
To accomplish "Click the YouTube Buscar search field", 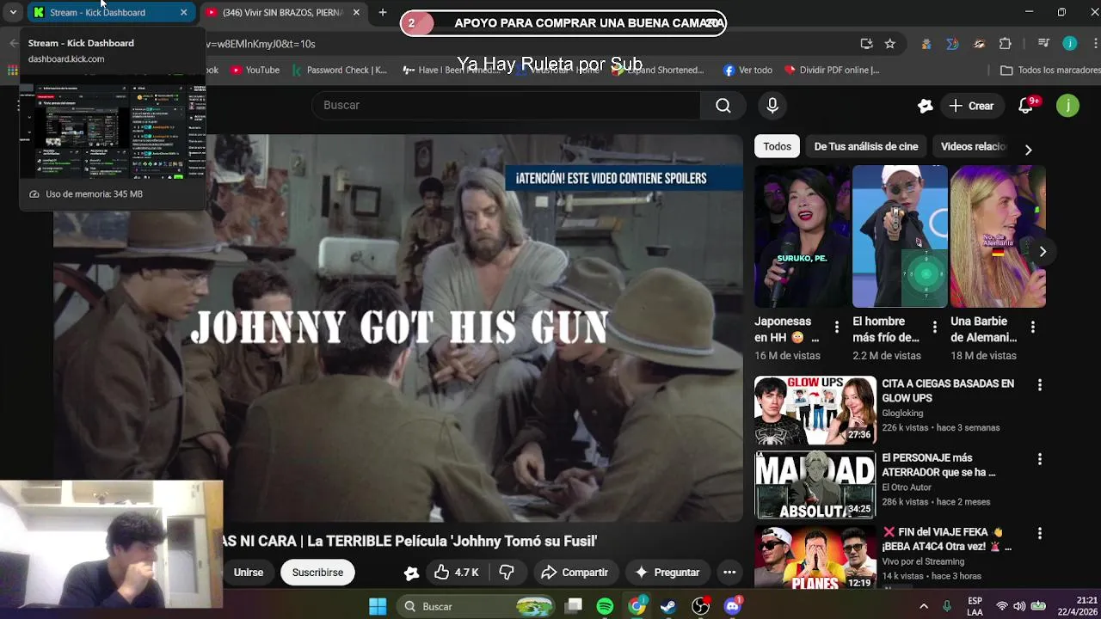I will [507, 105].
